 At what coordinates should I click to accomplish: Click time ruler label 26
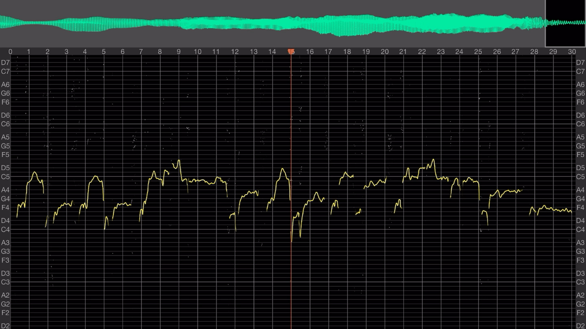coord(497,52)
